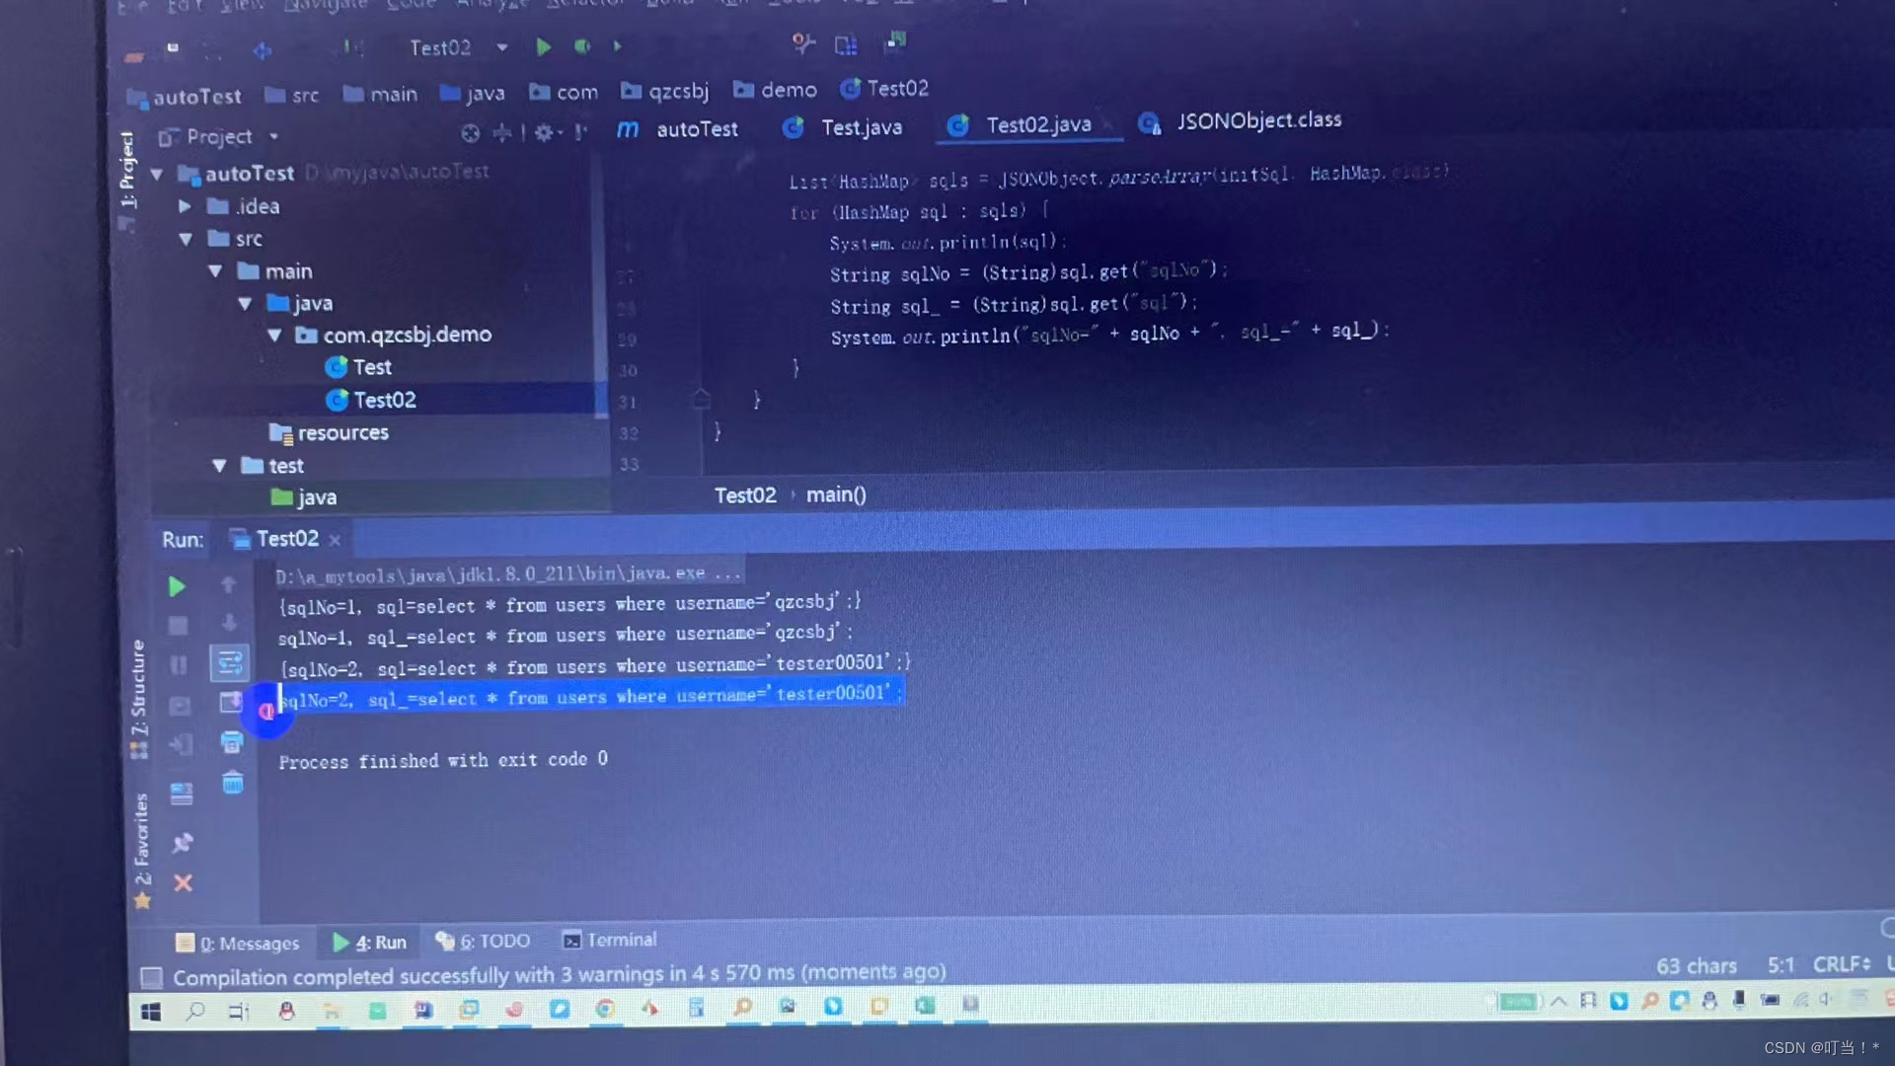Click the qzcsbj breadcrumb in navigation bar
Image resolution: width=1895 pixels, height=1066 pixels.
coord(664,91)
